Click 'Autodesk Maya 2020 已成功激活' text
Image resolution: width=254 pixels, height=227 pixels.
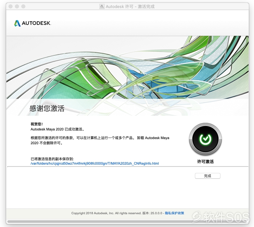point(57,129)
